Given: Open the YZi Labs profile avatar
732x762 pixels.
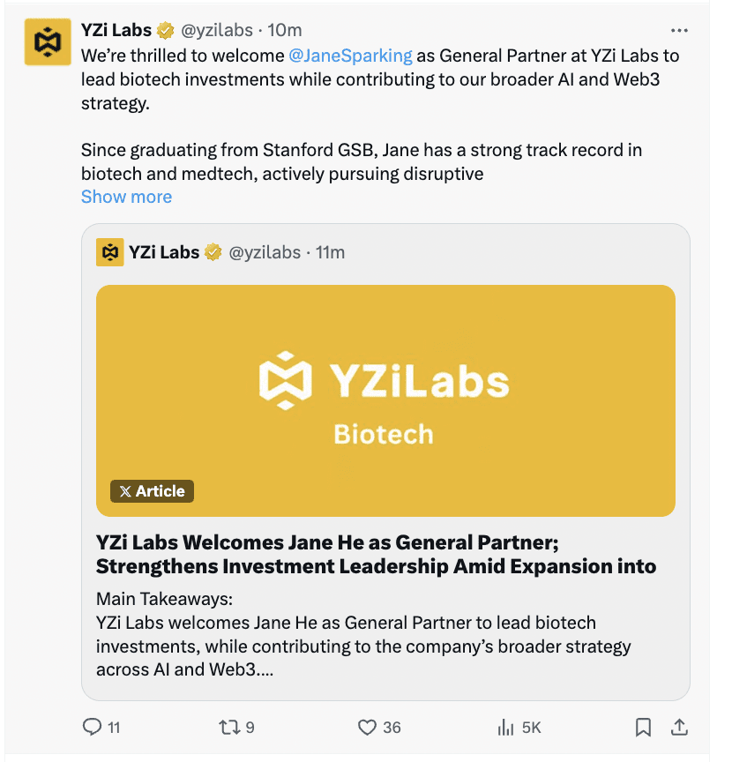Looking at the screenshot, I should coord(48,41).
